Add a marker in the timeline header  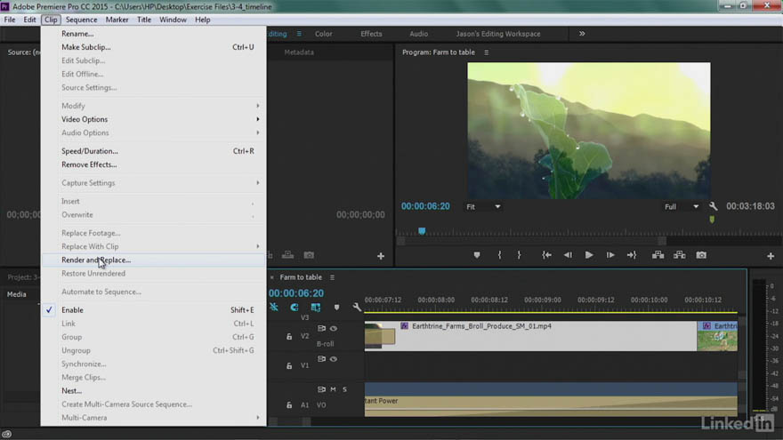coord(336,308)
